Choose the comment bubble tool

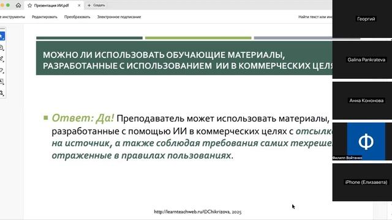click(2, 48)
